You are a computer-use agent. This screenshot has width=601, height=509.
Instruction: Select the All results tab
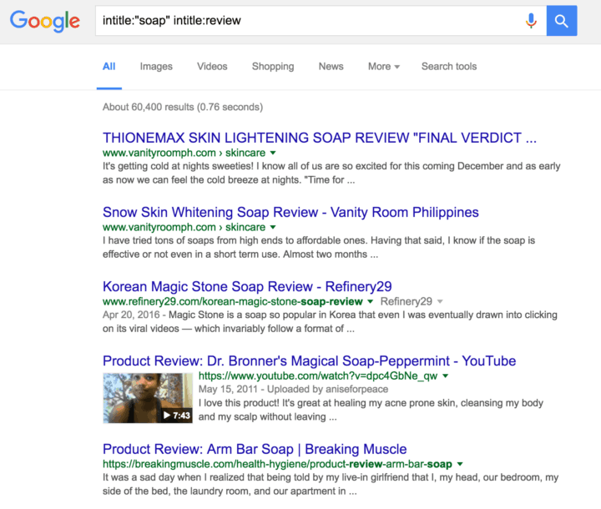coord(109,67)
